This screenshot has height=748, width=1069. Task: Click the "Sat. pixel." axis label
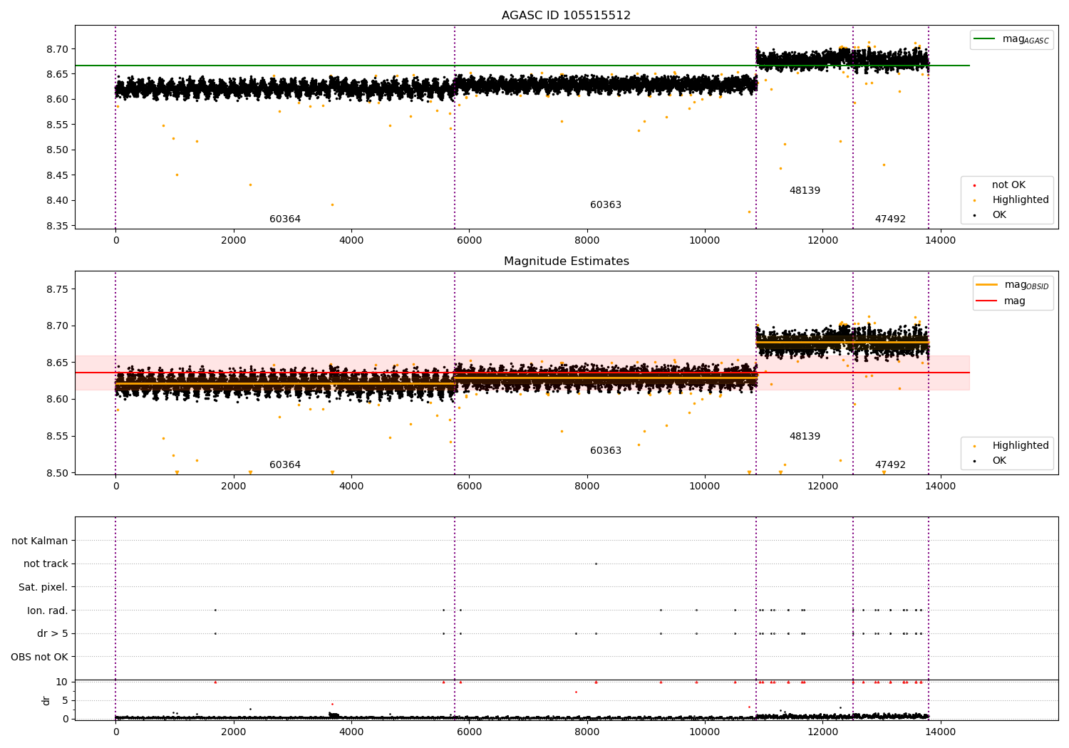(43, 588)
